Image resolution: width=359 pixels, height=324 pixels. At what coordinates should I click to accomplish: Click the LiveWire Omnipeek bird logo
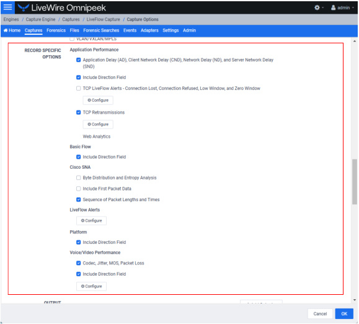pyautogui.click(x=24, y=7)
